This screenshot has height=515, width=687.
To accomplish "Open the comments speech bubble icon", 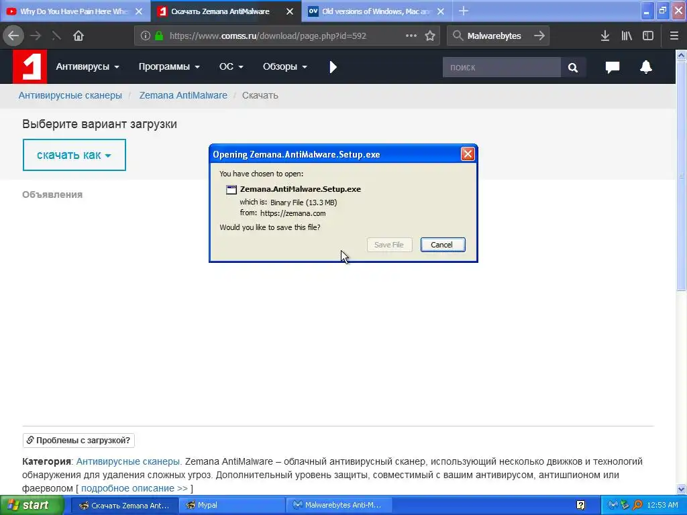I will pos(612,67).
